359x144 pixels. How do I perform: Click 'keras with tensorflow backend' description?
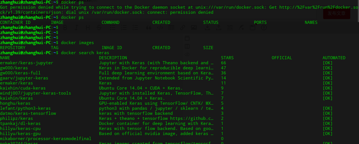click(136, 113)
